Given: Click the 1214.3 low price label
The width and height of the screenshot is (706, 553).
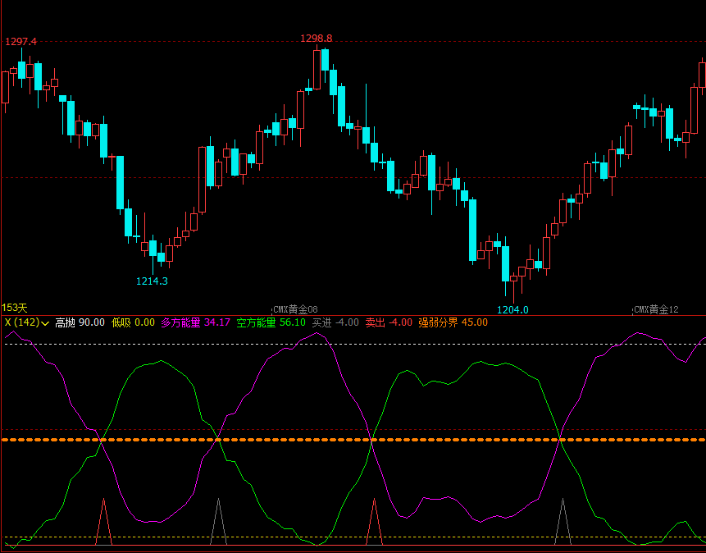Looking at the screenshot, I should (152, 281).
